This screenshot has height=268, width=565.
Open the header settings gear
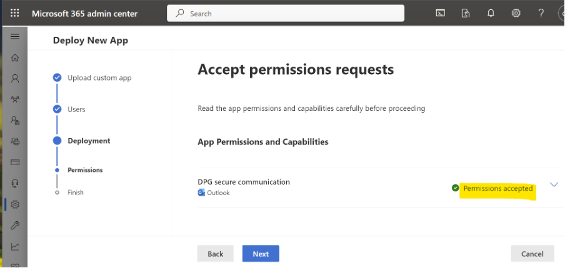point(516,13)
